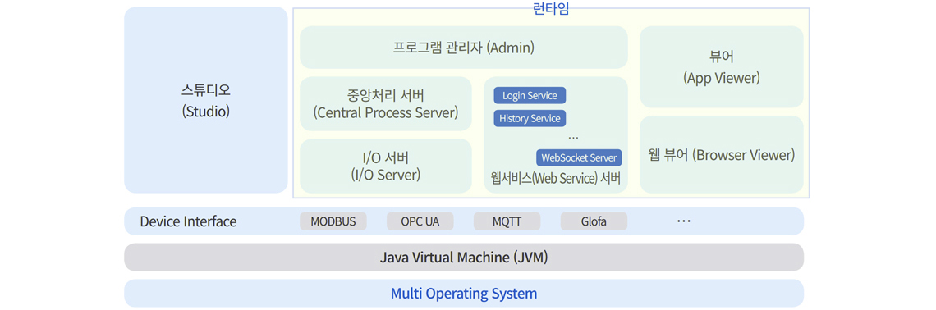Click the 스튜디오 (Studio) block
The image size is (936, 310).
click(x=206, y=100)
